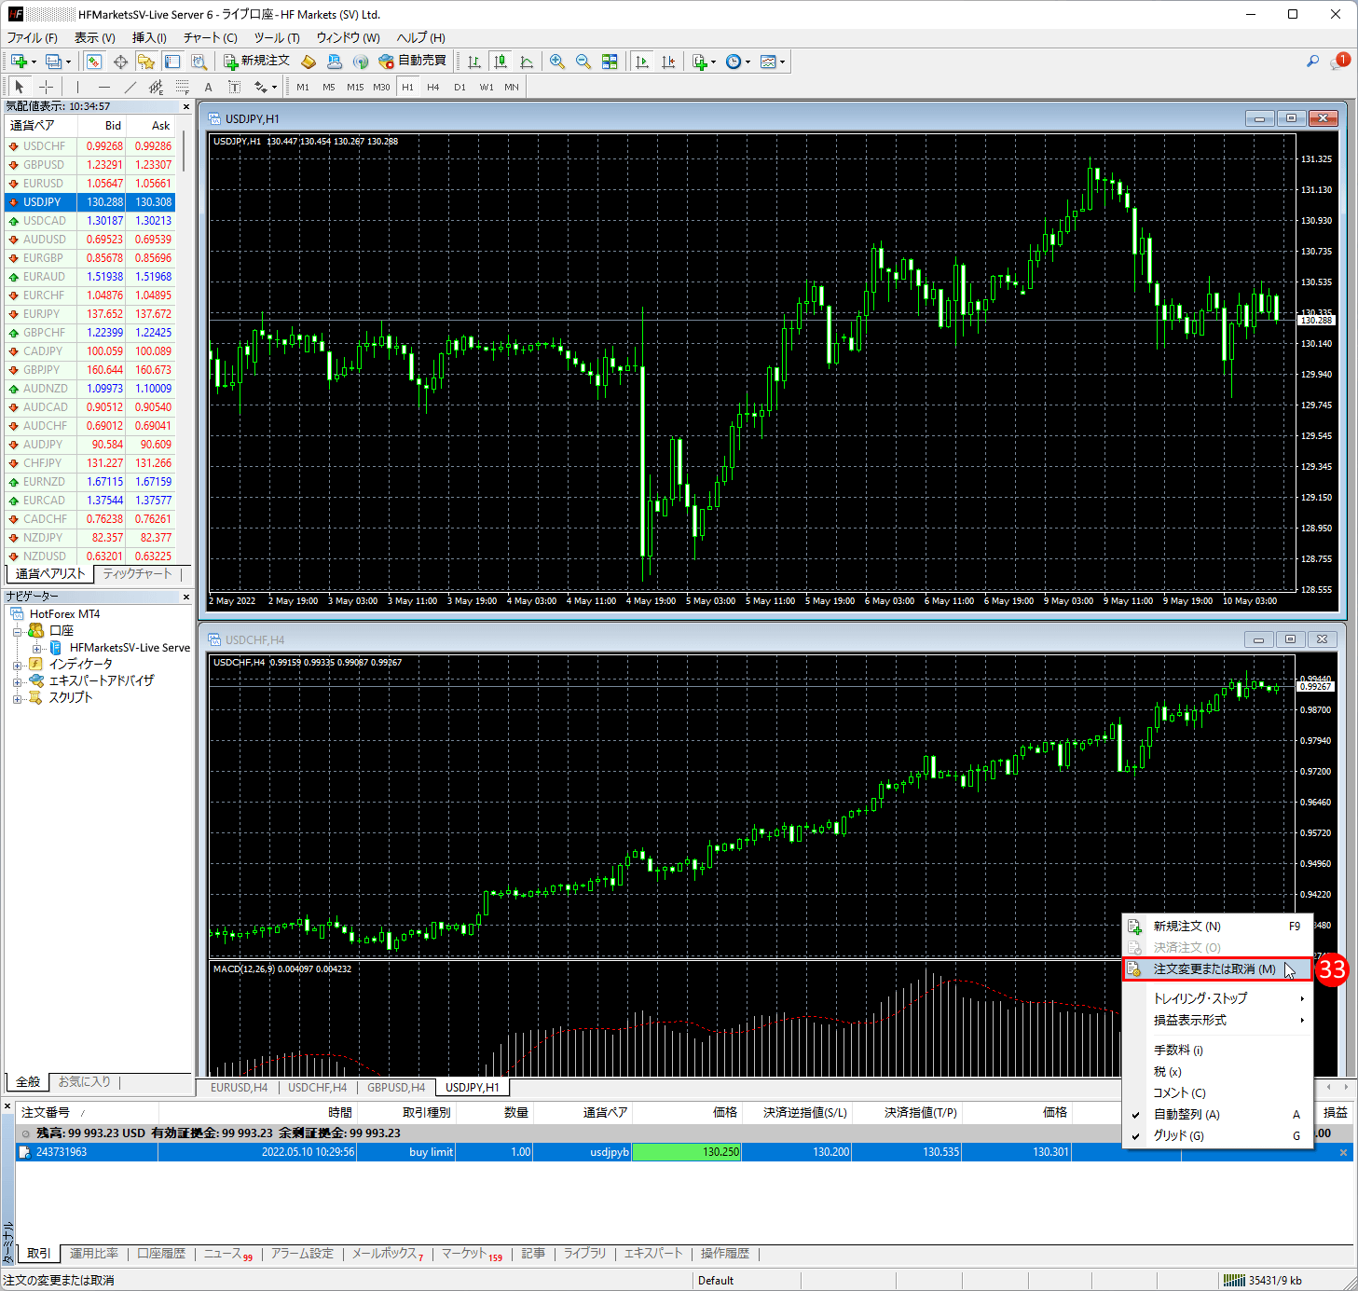Screen dimensions: 1358x1291
Task: Choose 注文変更または取消 (M) from context menu
Action: tap(1214, 969)
